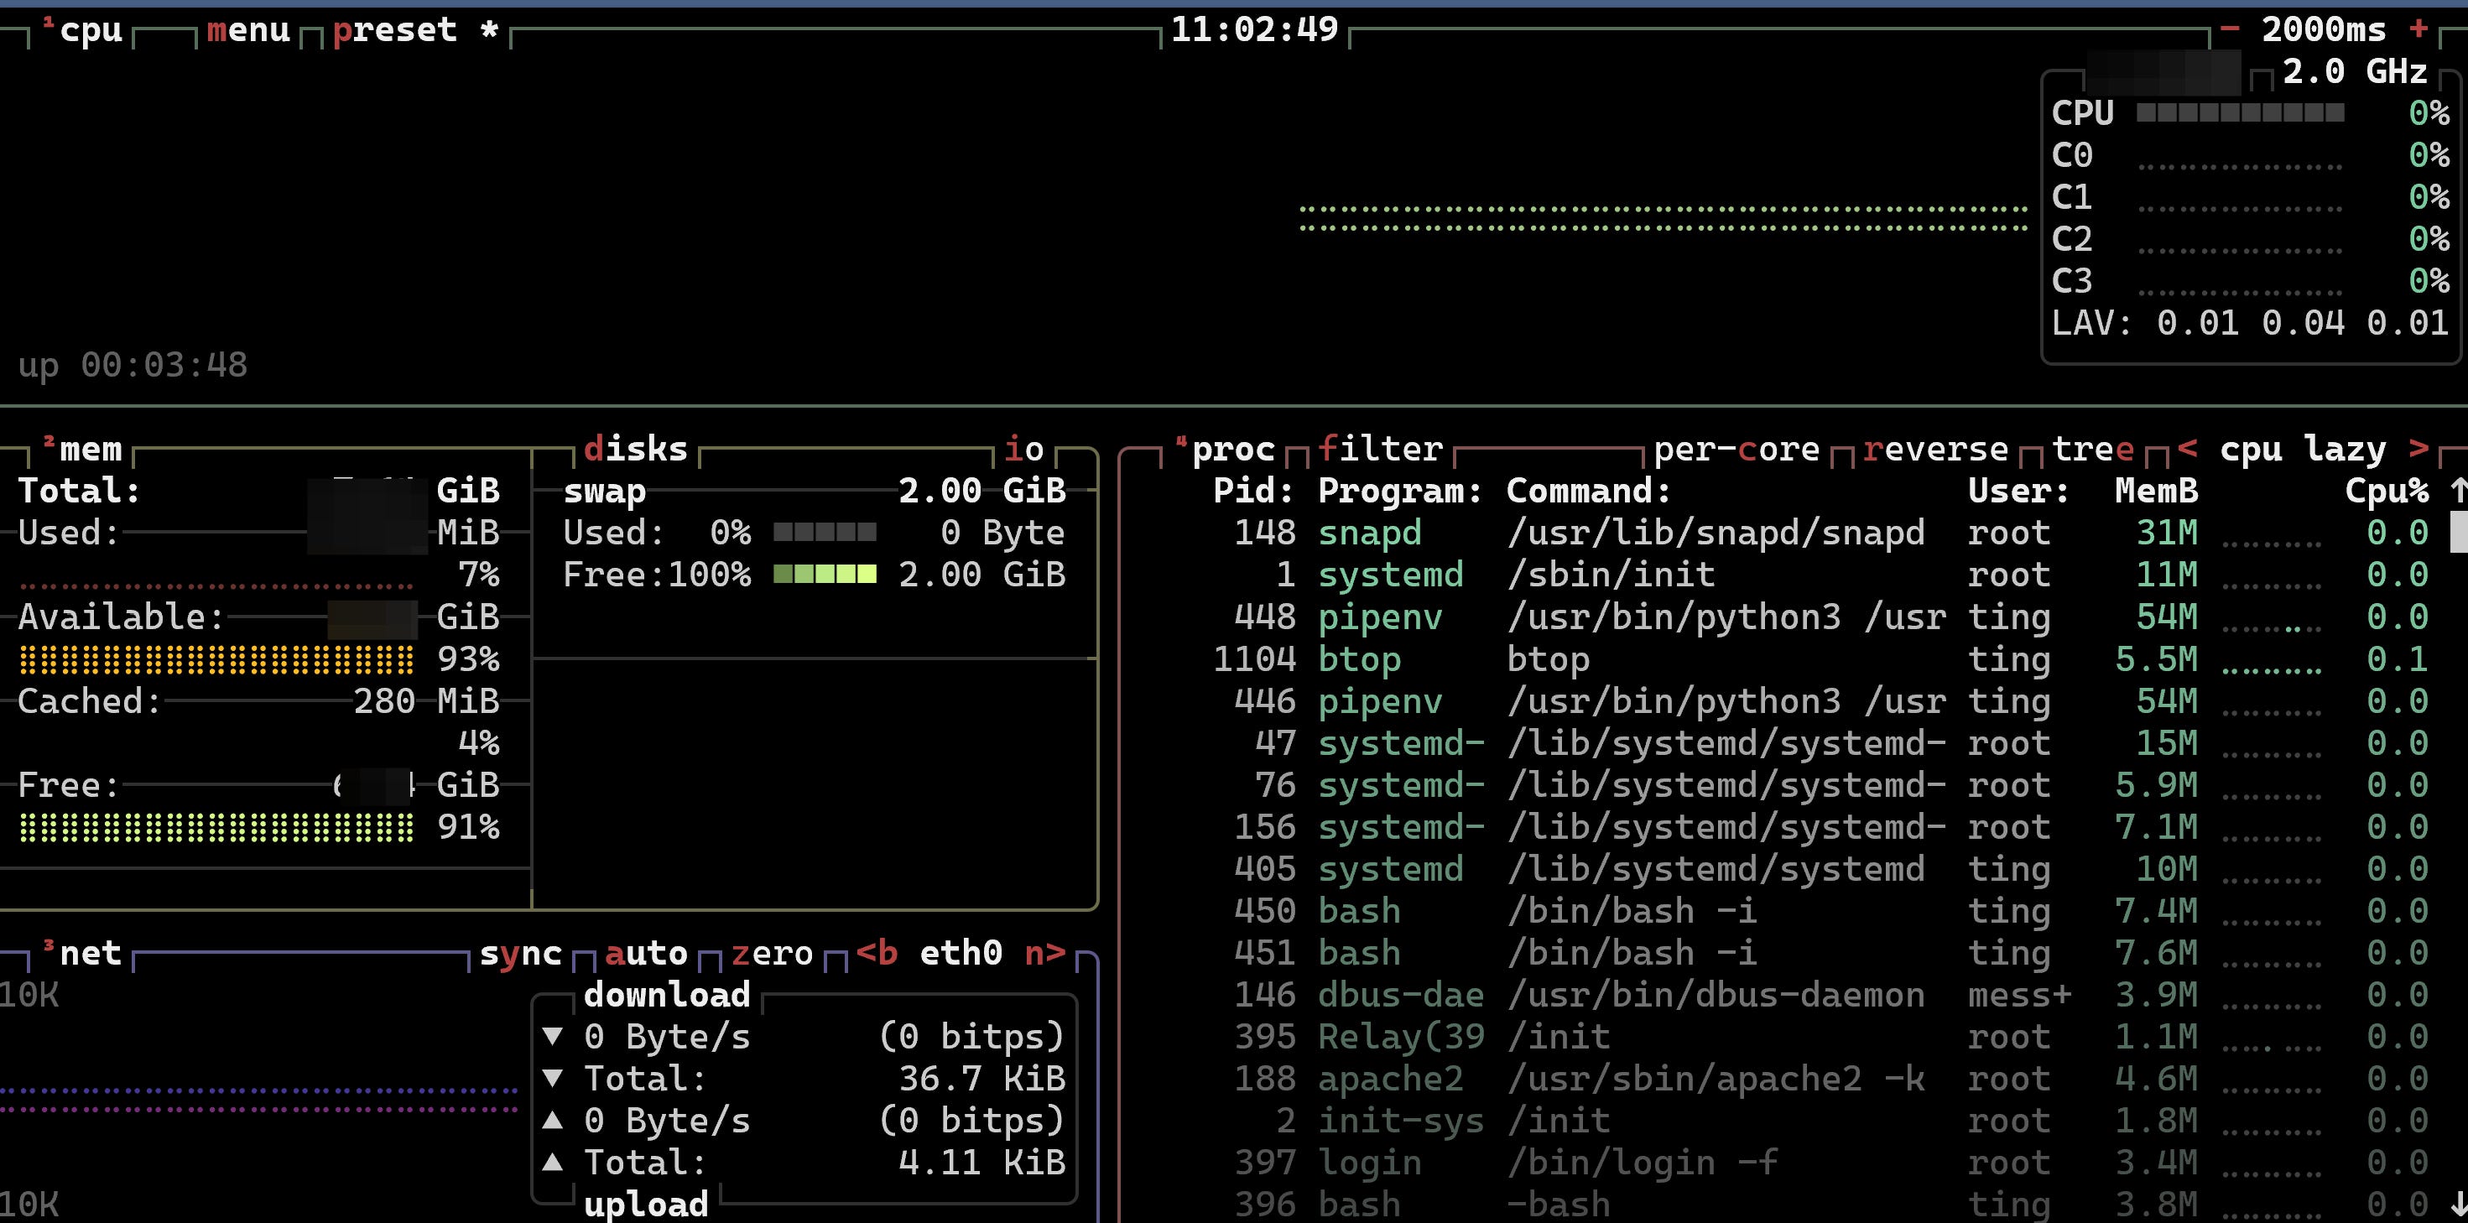
Task: Click right arrow after cpu lazy
Action: 2419,448
